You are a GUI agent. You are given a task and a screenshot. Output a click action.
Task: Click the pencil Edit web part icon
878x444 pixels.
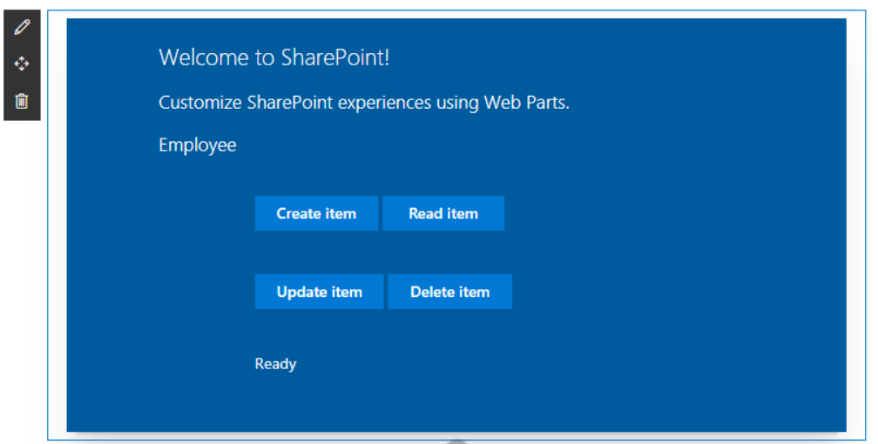click(22, 27)
